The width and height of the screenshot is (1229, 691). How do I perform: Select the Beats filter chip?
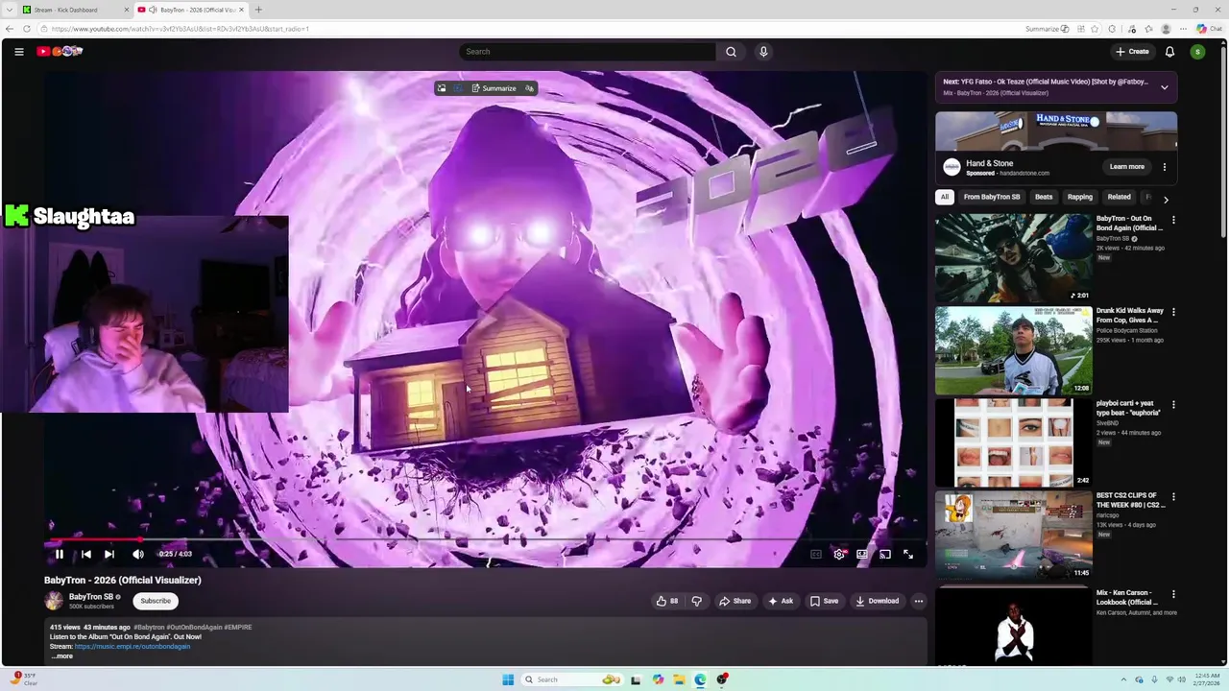pos(1044,198)
